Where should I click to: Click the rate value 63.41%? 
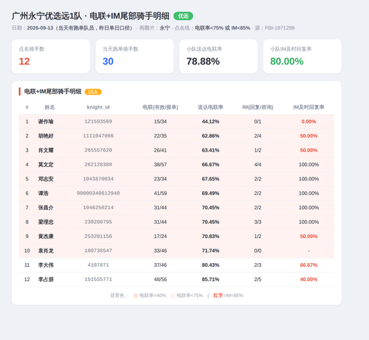210,150
